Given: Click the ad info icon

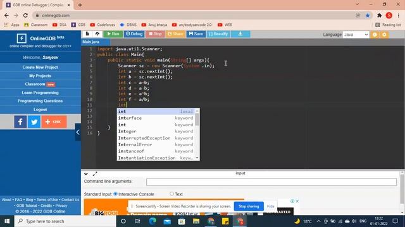Looking at the screenshot, I should pyautogui.click(x=292, y=201).
